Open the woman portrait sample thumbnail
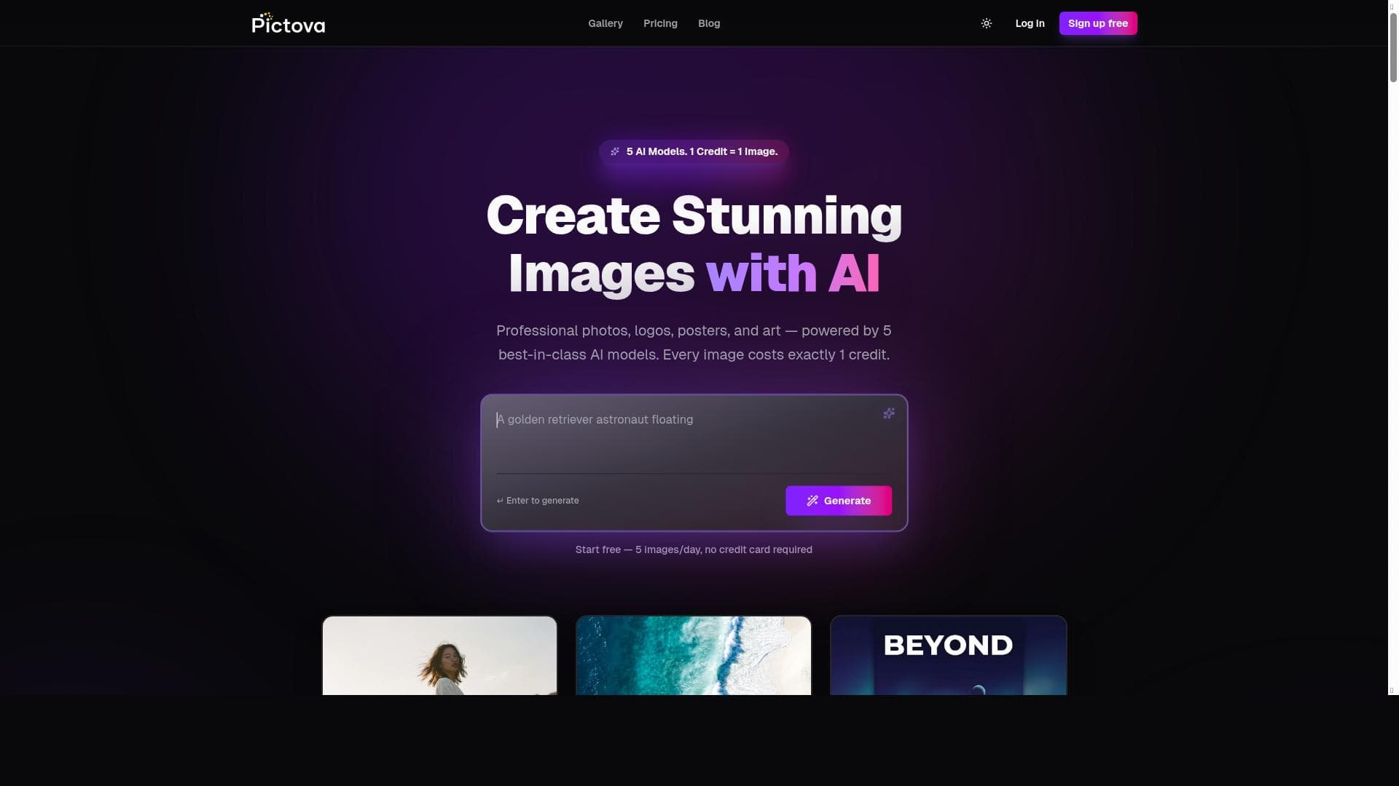Screen dimensions: 1399x786 (x=439, y=655)
